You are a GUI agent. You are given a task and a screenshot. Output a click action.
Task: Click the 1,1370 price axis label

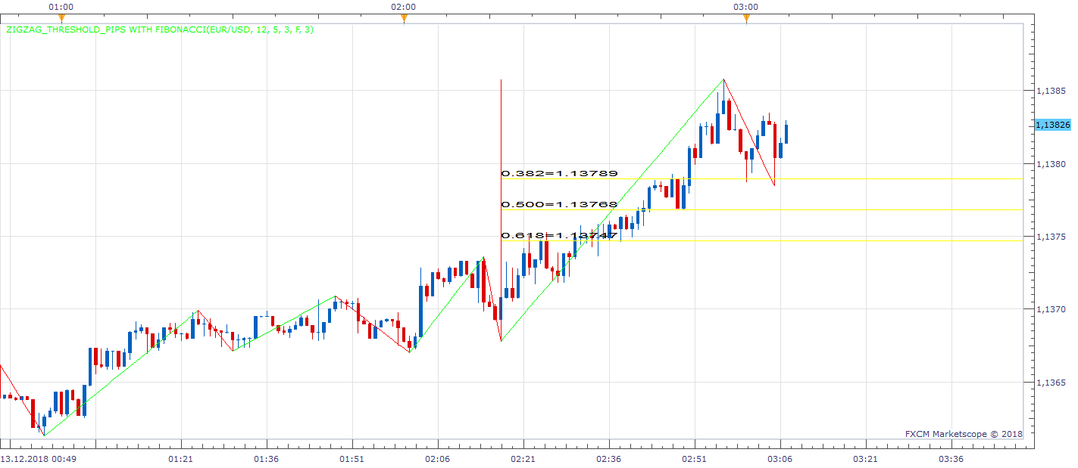click(x=1050, y=309)
